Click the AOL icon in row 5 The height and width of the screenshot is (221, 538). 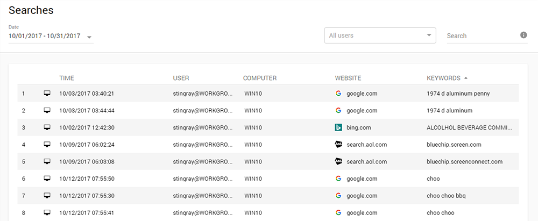(338, 161)
